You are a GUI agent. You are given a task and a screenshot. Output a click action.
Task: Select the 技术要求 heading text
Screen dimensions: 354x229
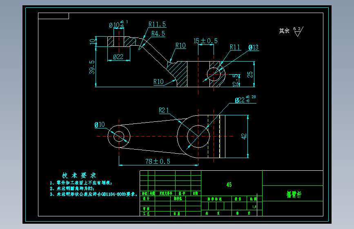79,175
